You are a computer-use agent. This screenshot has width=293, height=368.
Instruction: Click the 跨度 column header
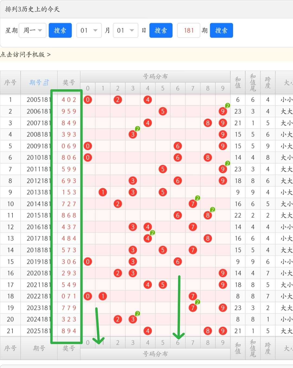(x=268, y=82)
